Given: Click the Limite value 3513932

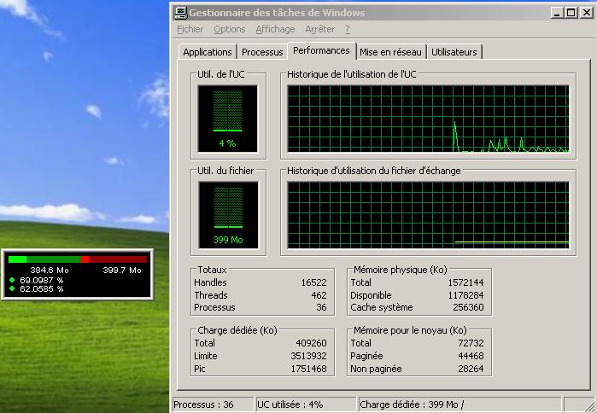Looking at the screenshot, I should point(308,356).
